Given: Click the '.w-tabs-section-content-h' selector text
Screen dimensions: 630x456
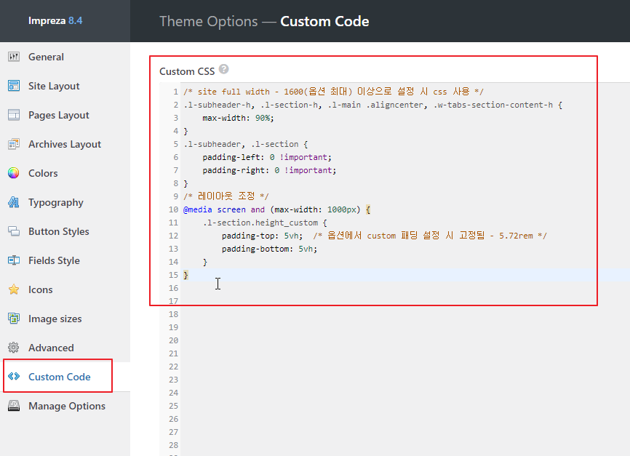Looking at the screenshot, I should tap(493, 105).
